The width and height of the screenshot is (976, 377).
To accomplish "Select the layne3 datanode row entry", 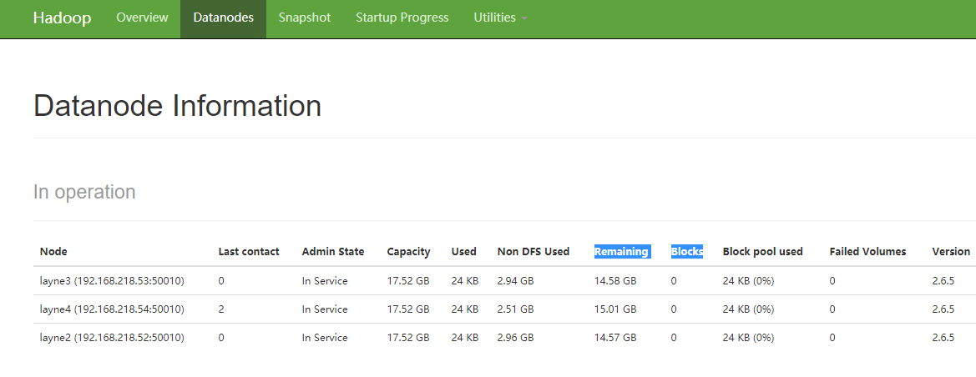I will (x=112, y=281).
